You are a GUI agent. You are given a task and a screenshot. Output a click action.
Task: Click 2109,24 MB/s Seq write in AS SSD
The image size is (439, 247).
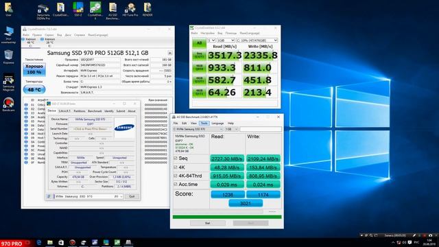click(263, 158)
